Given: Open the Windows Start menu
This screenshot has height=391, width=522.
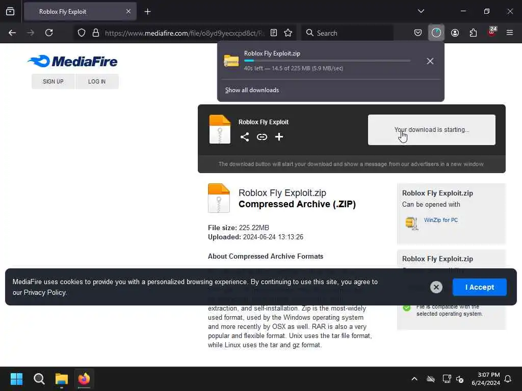Looking at the screenshot, I should coord(16,379).
